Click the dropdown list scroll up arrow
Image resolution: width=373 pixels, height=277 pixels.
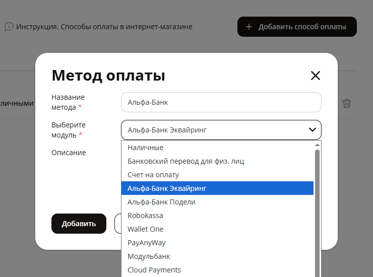[317, 145]
